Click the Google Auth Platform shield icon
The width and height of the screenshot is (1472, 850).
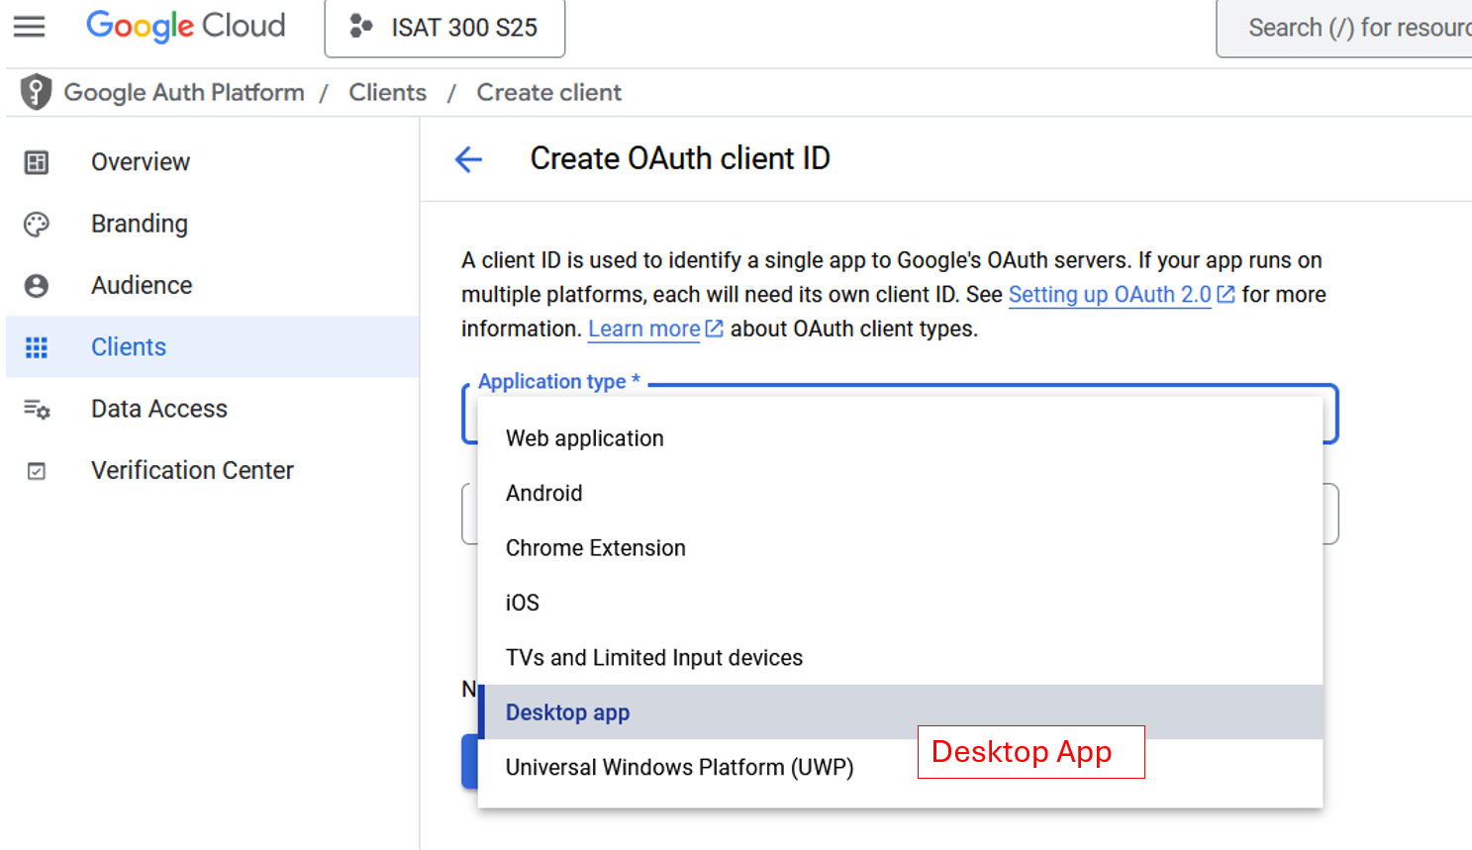click(x=36, y=92)
